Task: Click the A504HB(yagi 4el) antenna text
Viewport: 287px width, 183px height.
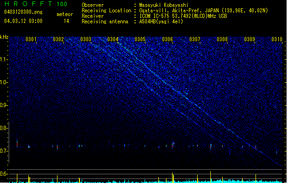Action: [161, 22]
